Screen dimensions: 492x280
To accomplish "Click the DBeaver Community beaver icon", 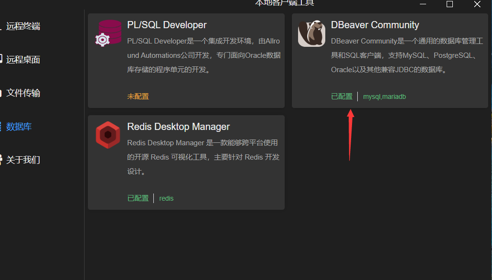I will [x=311, y=33].
